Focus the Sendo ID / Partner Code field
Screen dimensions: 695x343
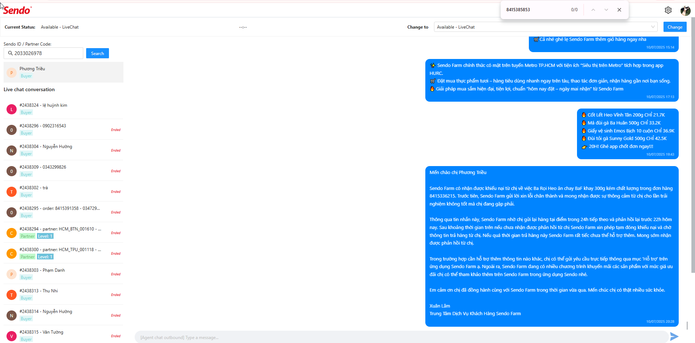43,53
